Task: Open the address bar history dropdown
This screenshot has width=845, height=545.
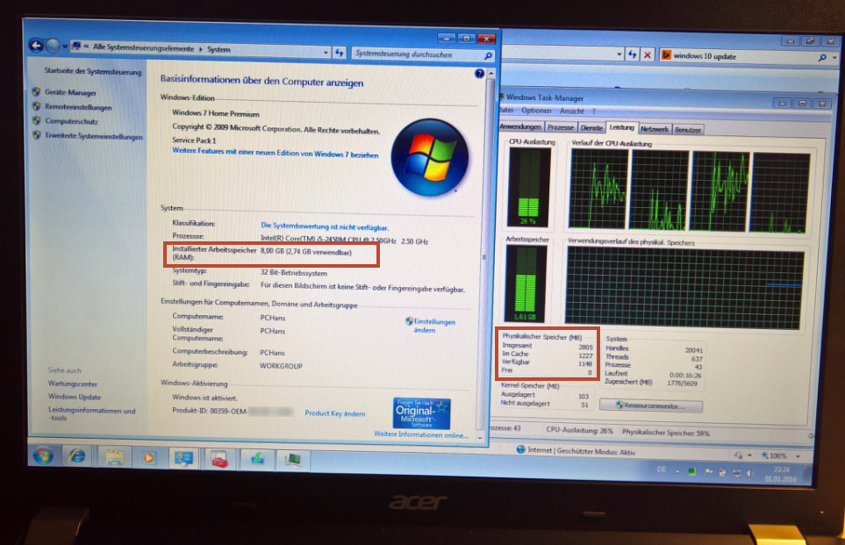Action: click(x=326, y=53)
